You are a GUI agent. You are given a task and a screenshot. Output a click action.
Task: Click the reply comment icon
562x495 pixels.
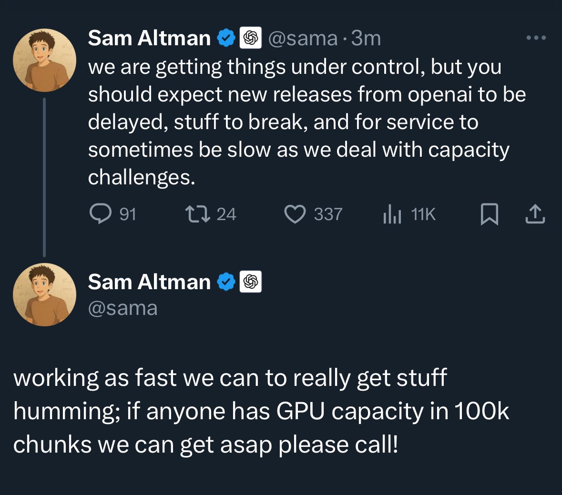click(x=99, y=214)
